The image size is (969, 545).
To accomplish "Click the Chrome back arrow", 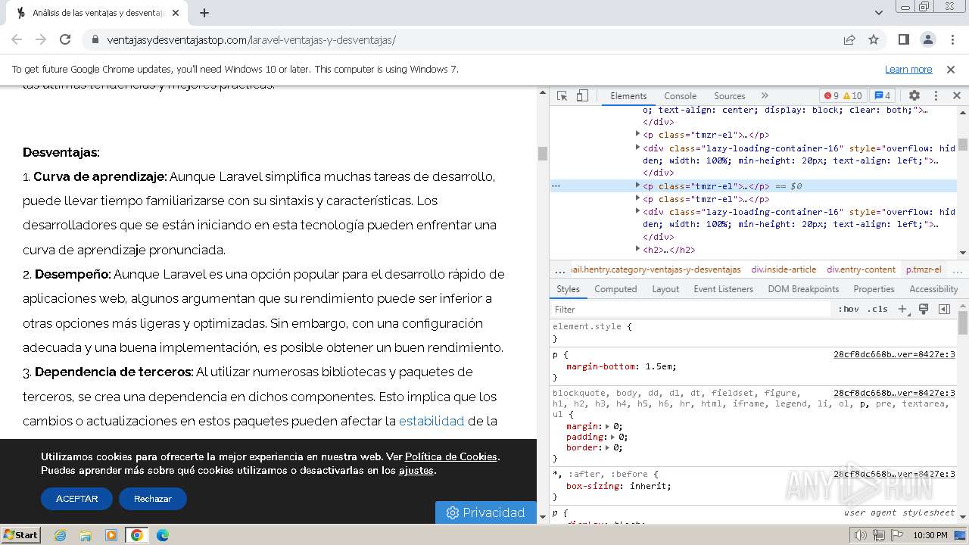I will 17,39.
